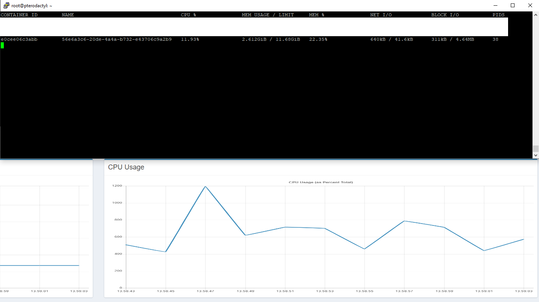Click the 13:58:53 time label
The width and height of the screenshot is (539, 302).
(325, 291)
